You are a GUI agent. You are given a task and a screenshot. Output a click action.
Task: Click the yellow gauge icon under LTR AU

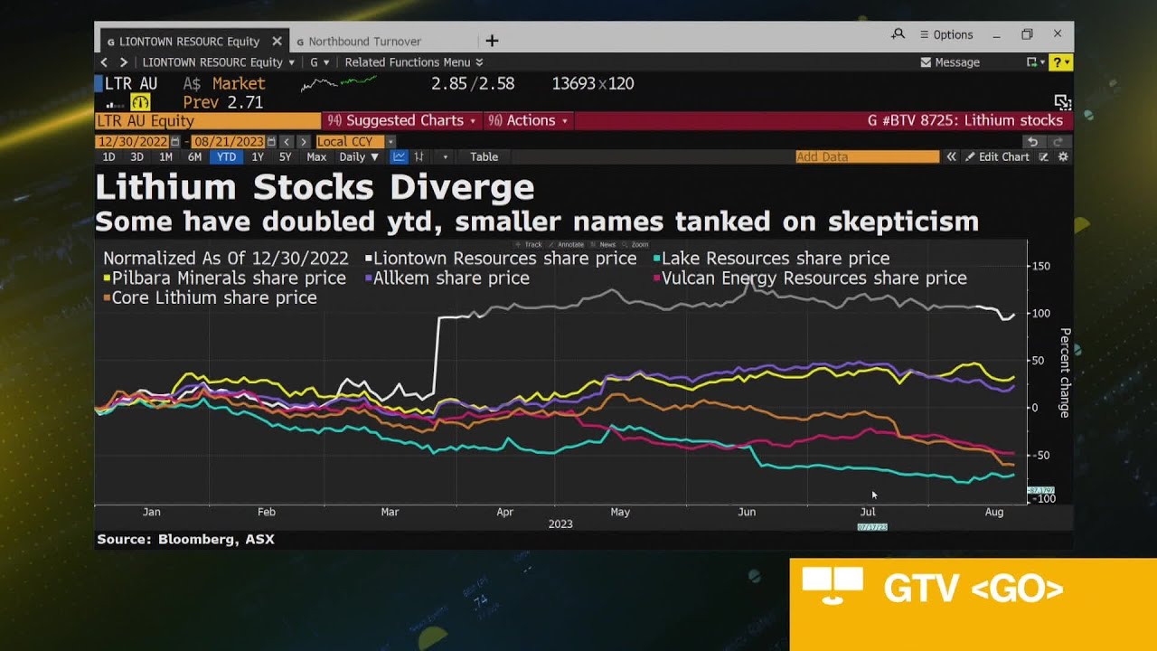coord(140,102)
